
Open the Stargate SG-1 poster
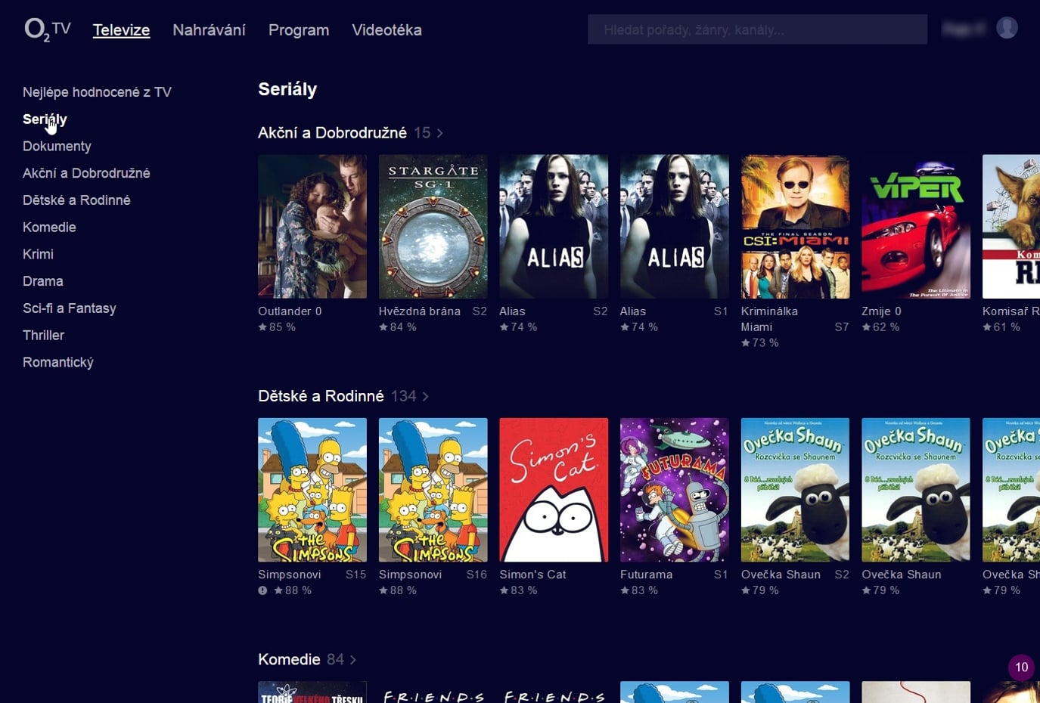pyautogui.click(x=433, y=227)
